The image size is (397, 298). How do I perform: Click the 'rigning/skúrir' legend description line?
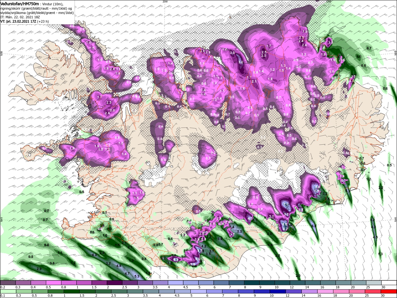tap(36, 8)
